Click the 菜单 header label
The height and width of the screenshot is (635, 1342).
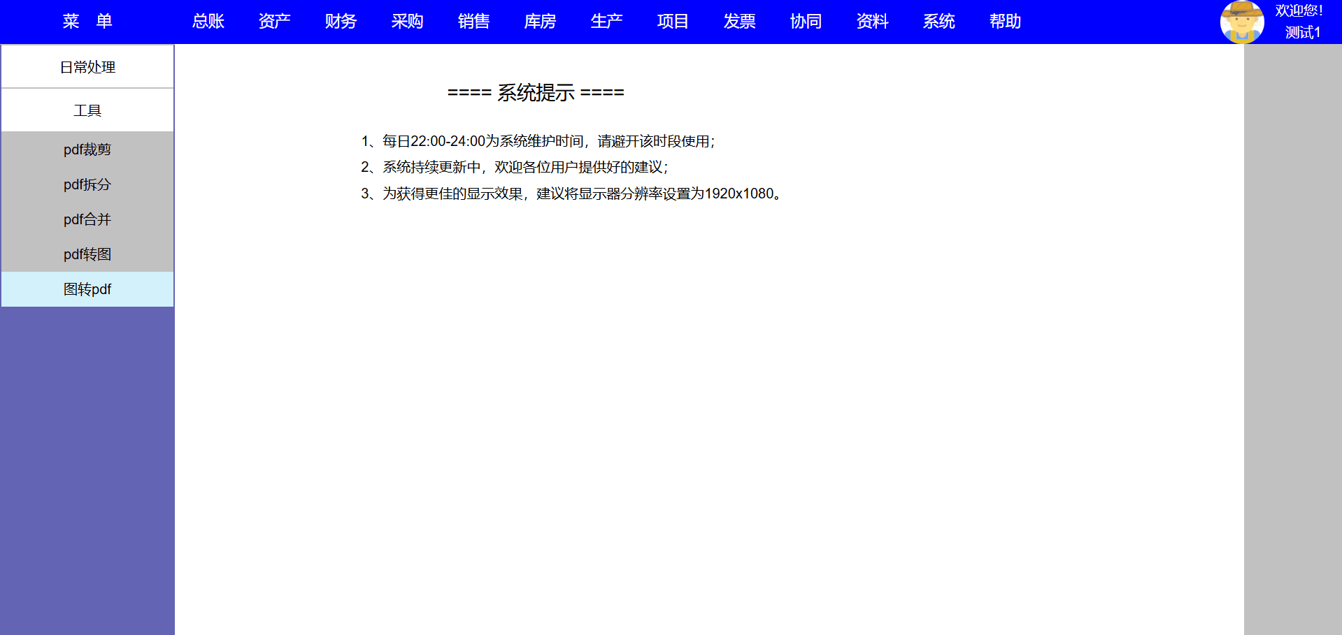(87, 22)
